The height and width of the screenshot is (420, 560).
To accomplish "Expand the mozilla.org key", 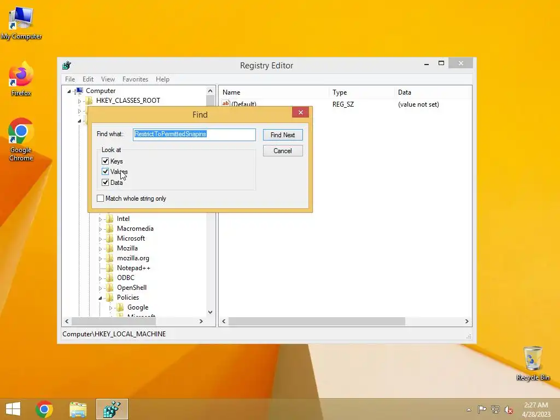I will click(101, 258).
